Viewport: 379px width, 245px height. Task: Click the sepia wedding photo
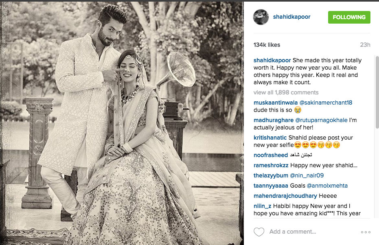122,123
